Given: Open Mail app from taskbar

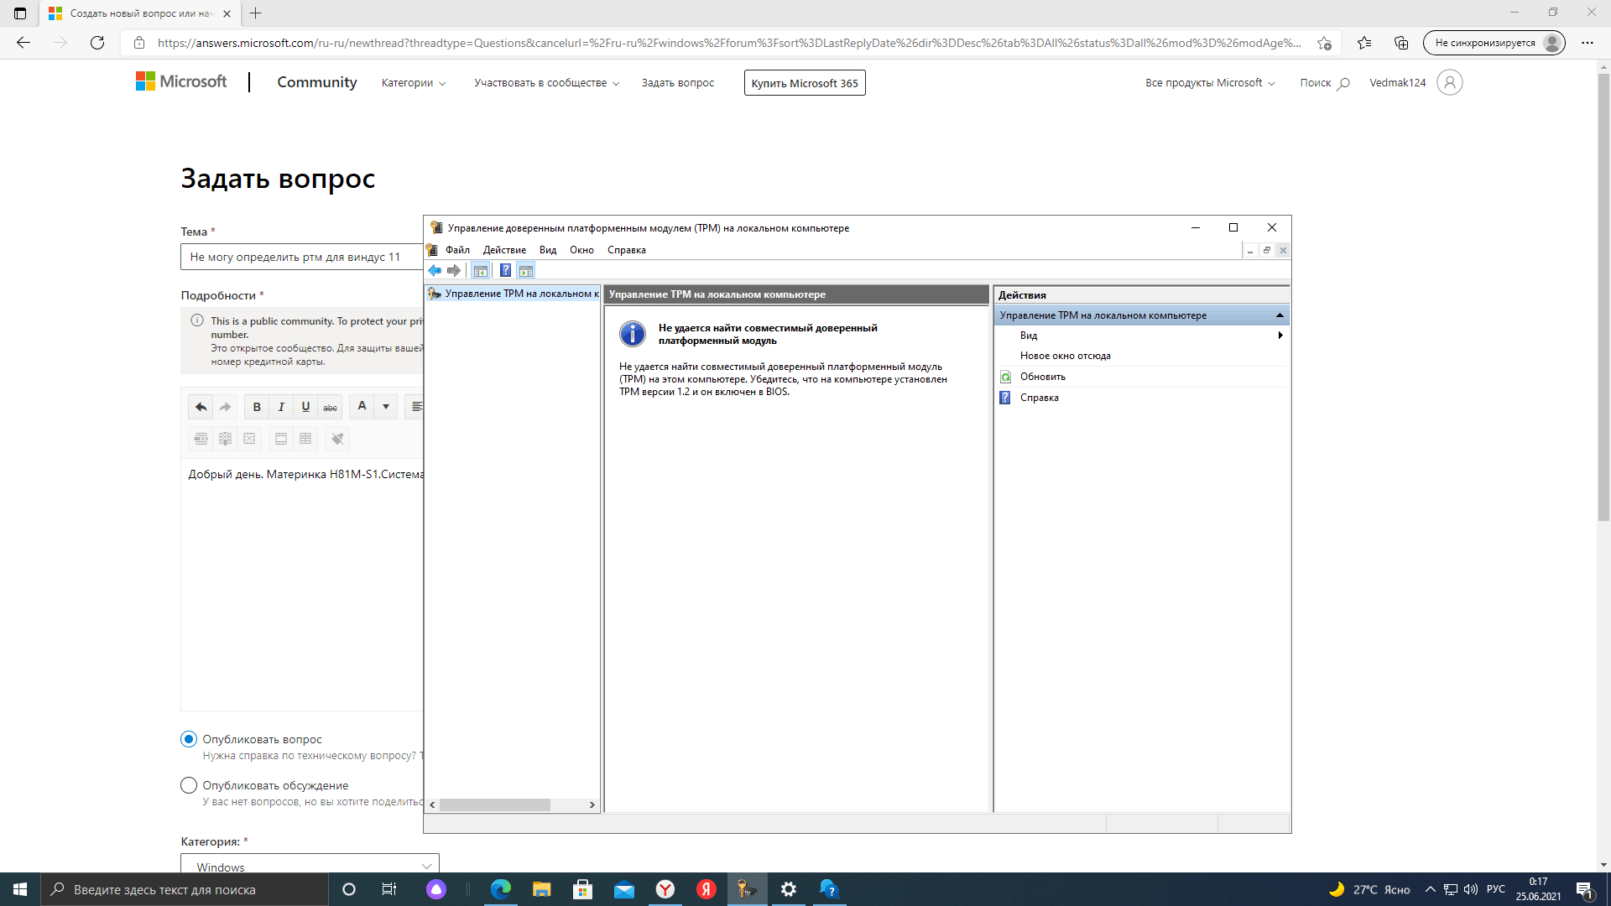Looking at the screenshot, I should tap(624, 889).
